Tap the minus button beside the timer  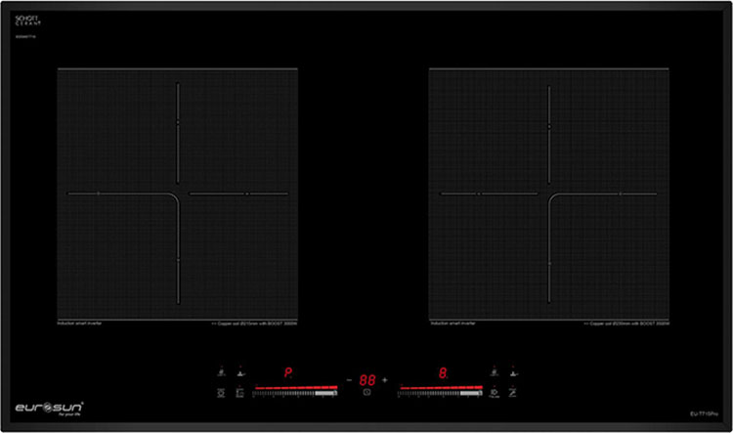[350, 379]
